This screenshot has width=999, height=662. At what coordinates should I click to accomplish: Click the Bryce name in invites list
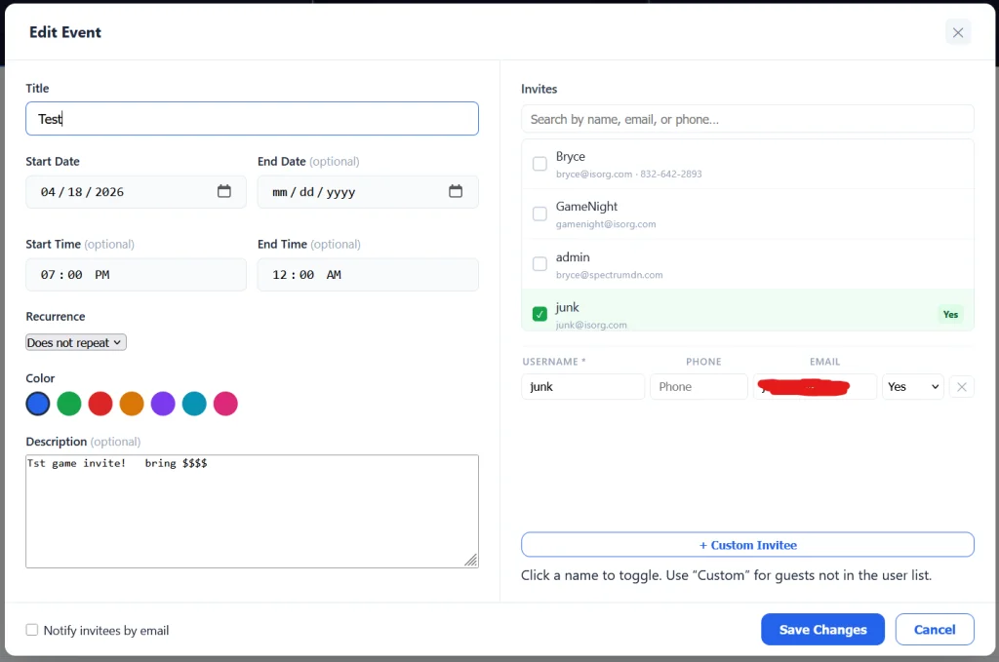point(570,157)
